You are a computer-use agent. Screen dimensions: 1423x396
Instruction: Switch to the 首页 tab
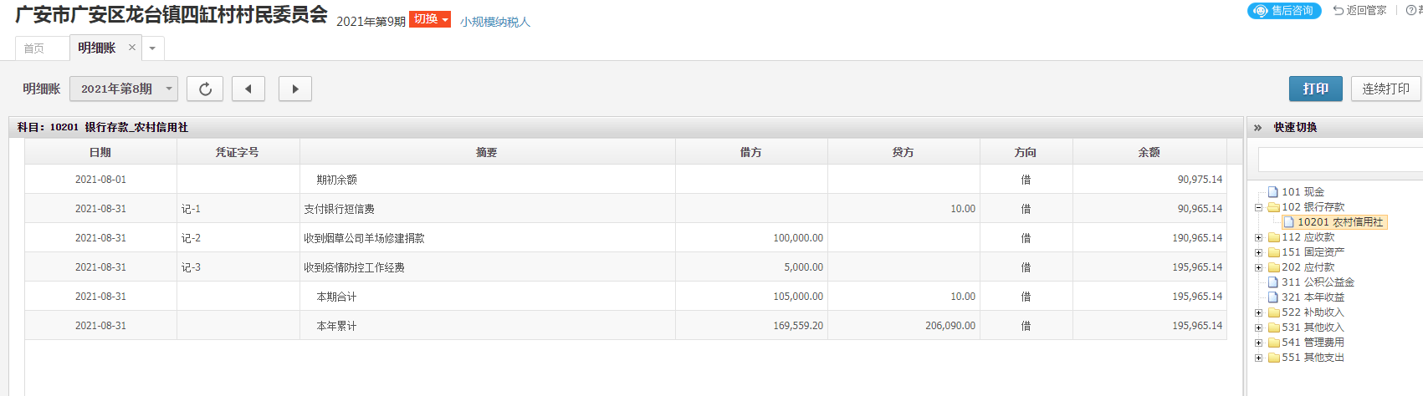coord(34,48)
